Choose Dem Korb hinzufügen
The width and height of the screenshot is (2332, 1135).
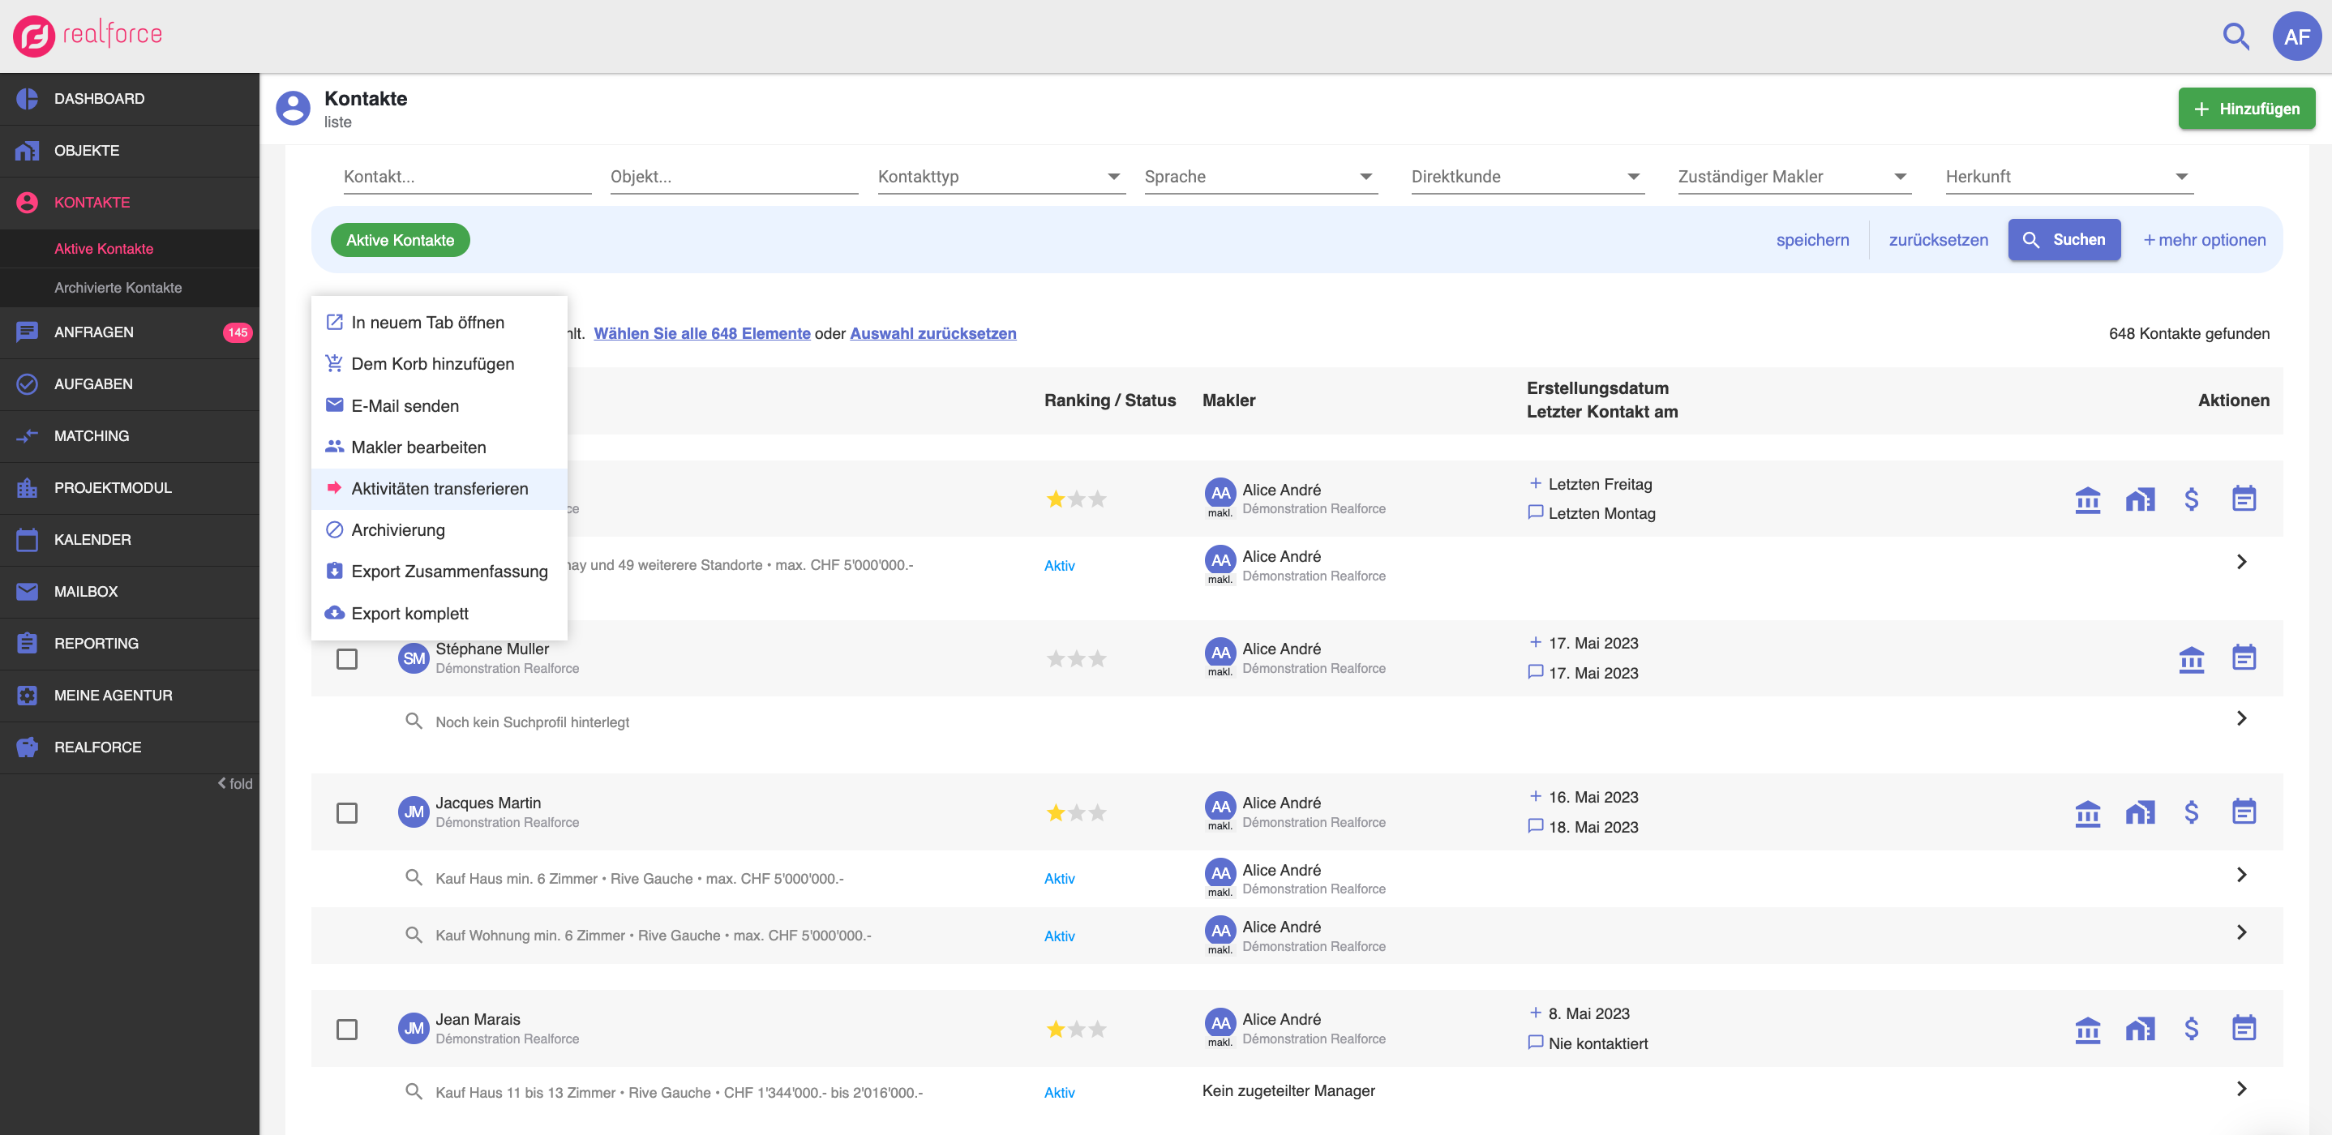(x=439, y=364)
